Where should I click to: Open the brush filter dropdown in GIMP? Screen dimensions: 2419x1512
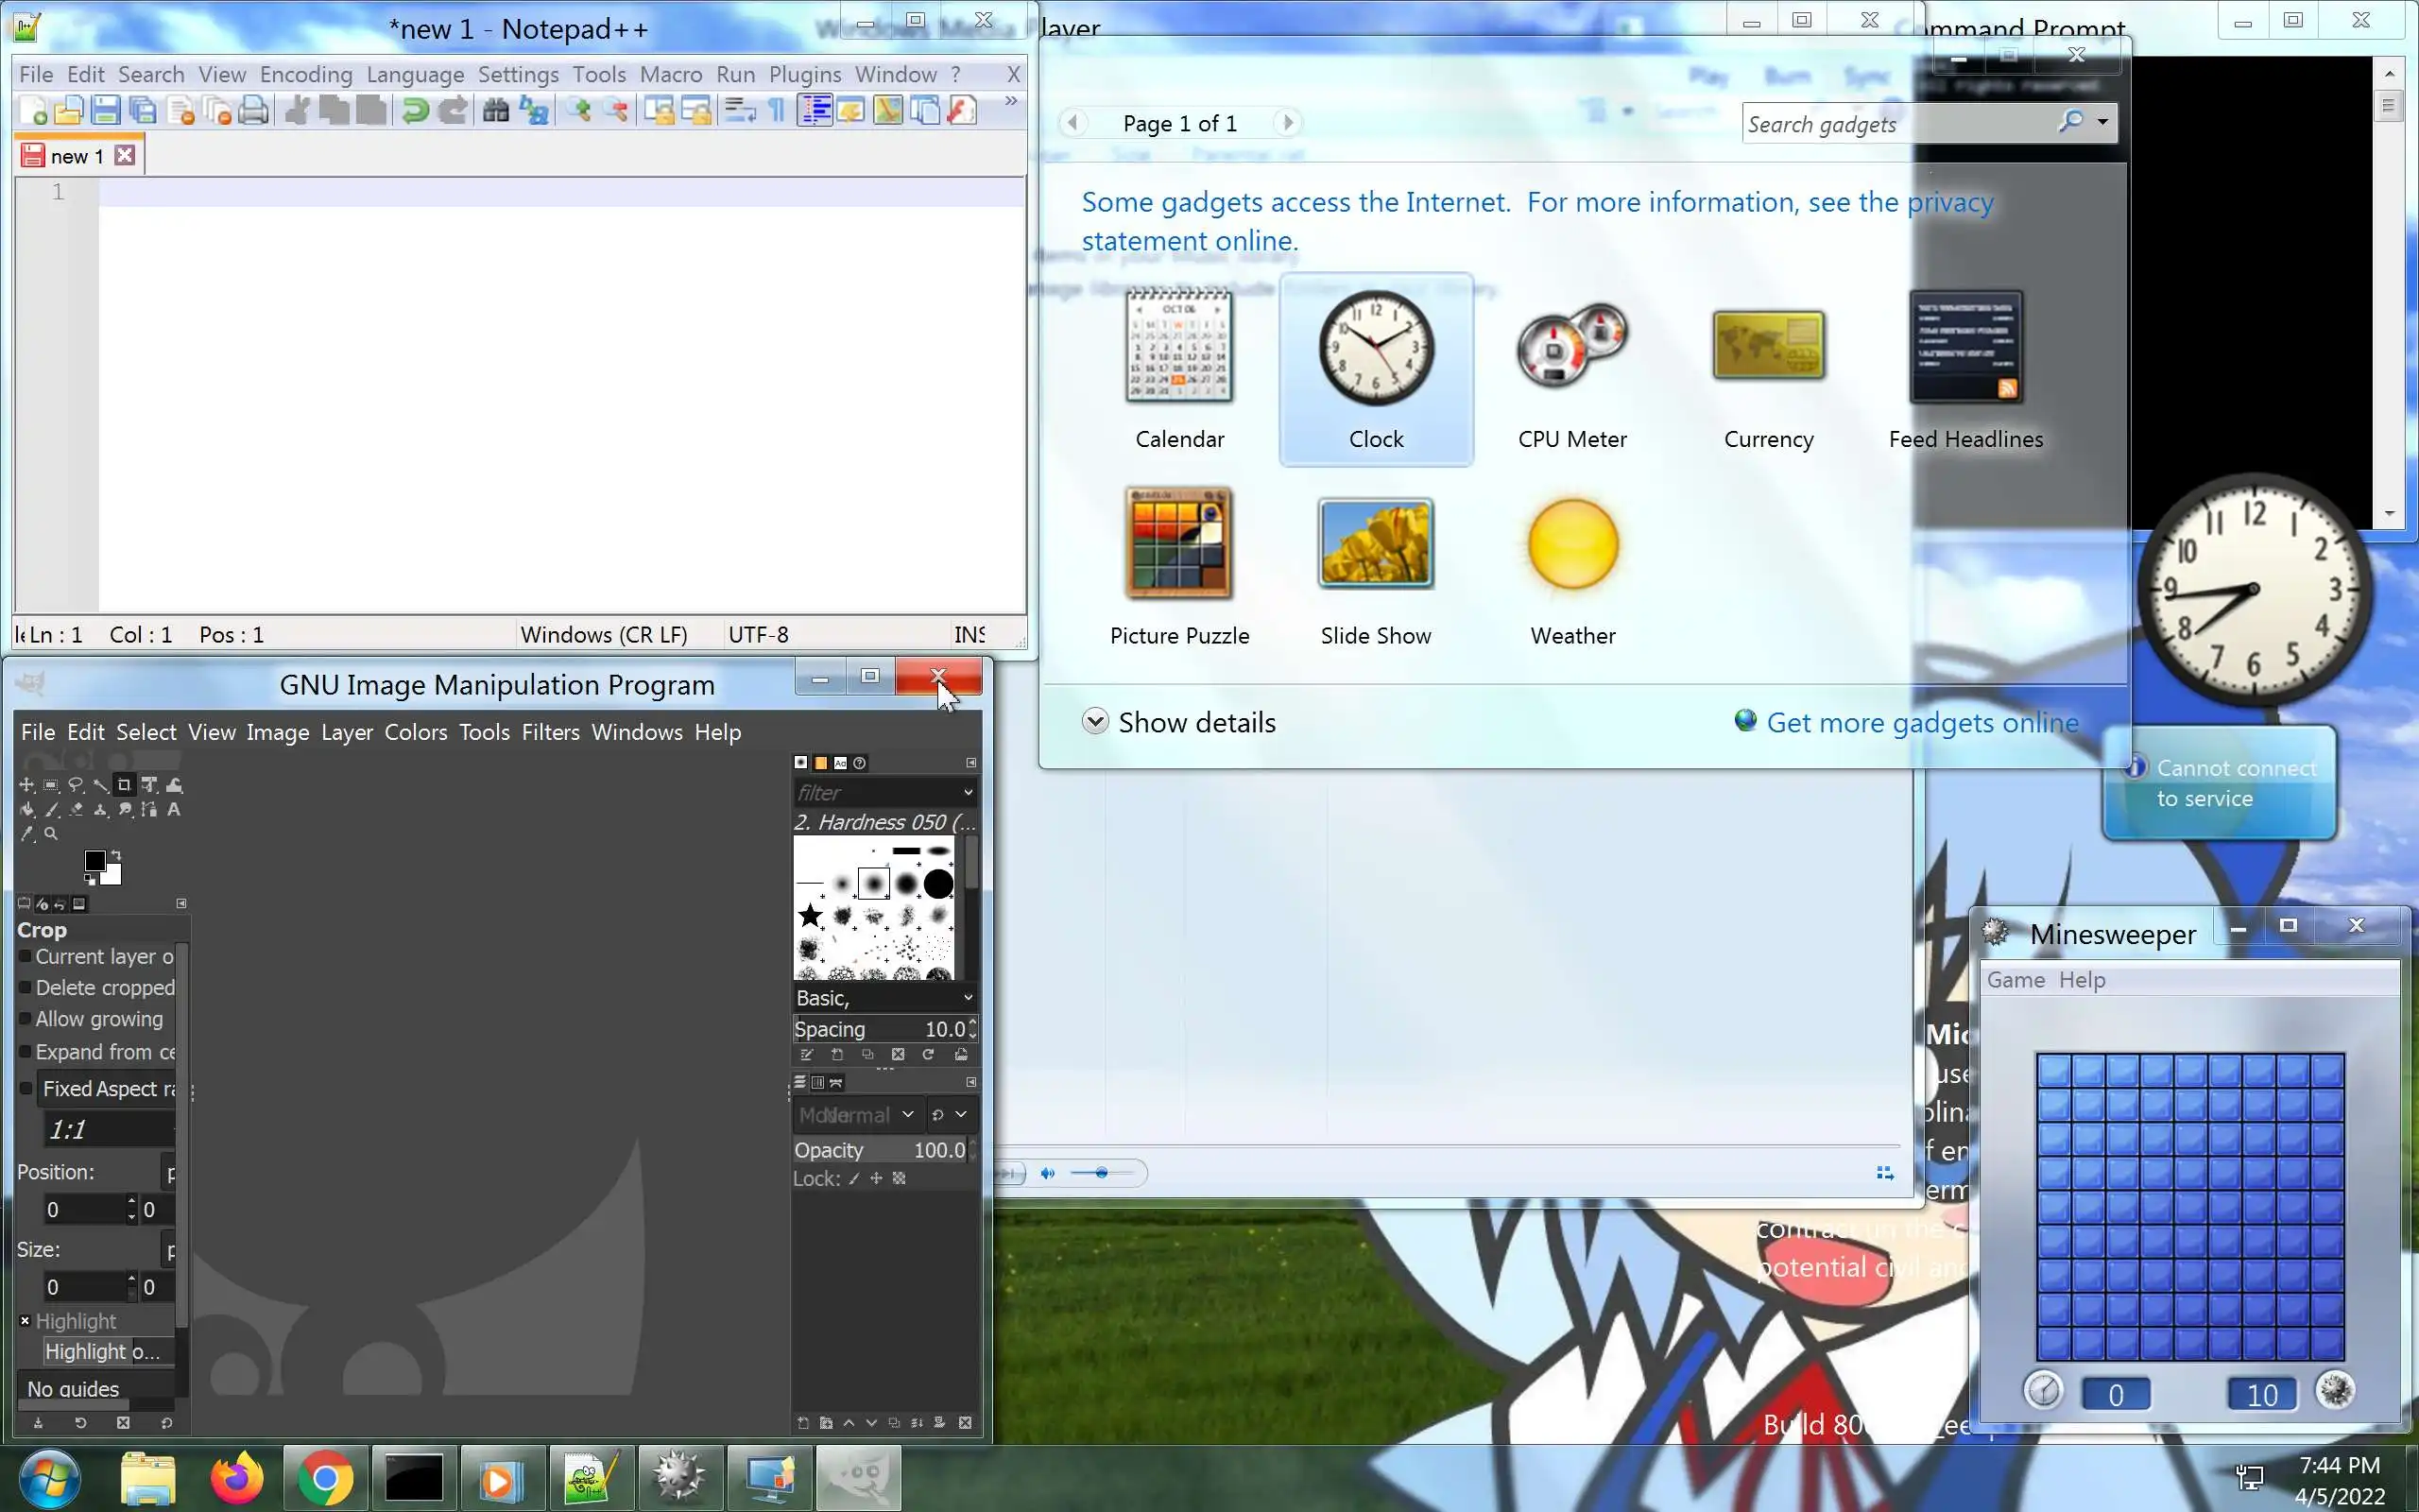coord(967,792)
